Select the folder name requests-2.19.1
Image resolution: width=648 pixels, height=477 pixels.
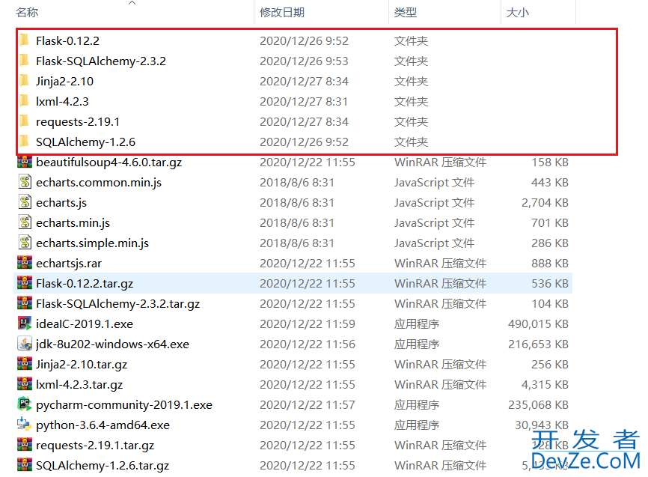point(78,122)
